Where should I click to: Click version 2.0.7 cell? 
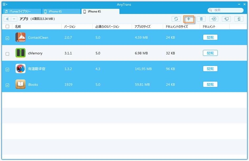[68, 37]
